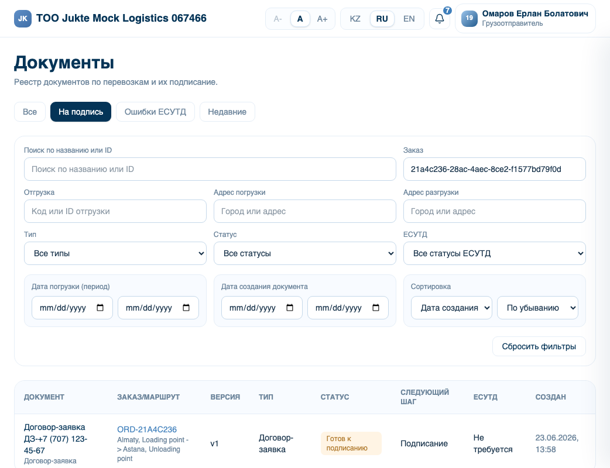Open the Статус dropdown 'Все статусы'

(304, 253)
